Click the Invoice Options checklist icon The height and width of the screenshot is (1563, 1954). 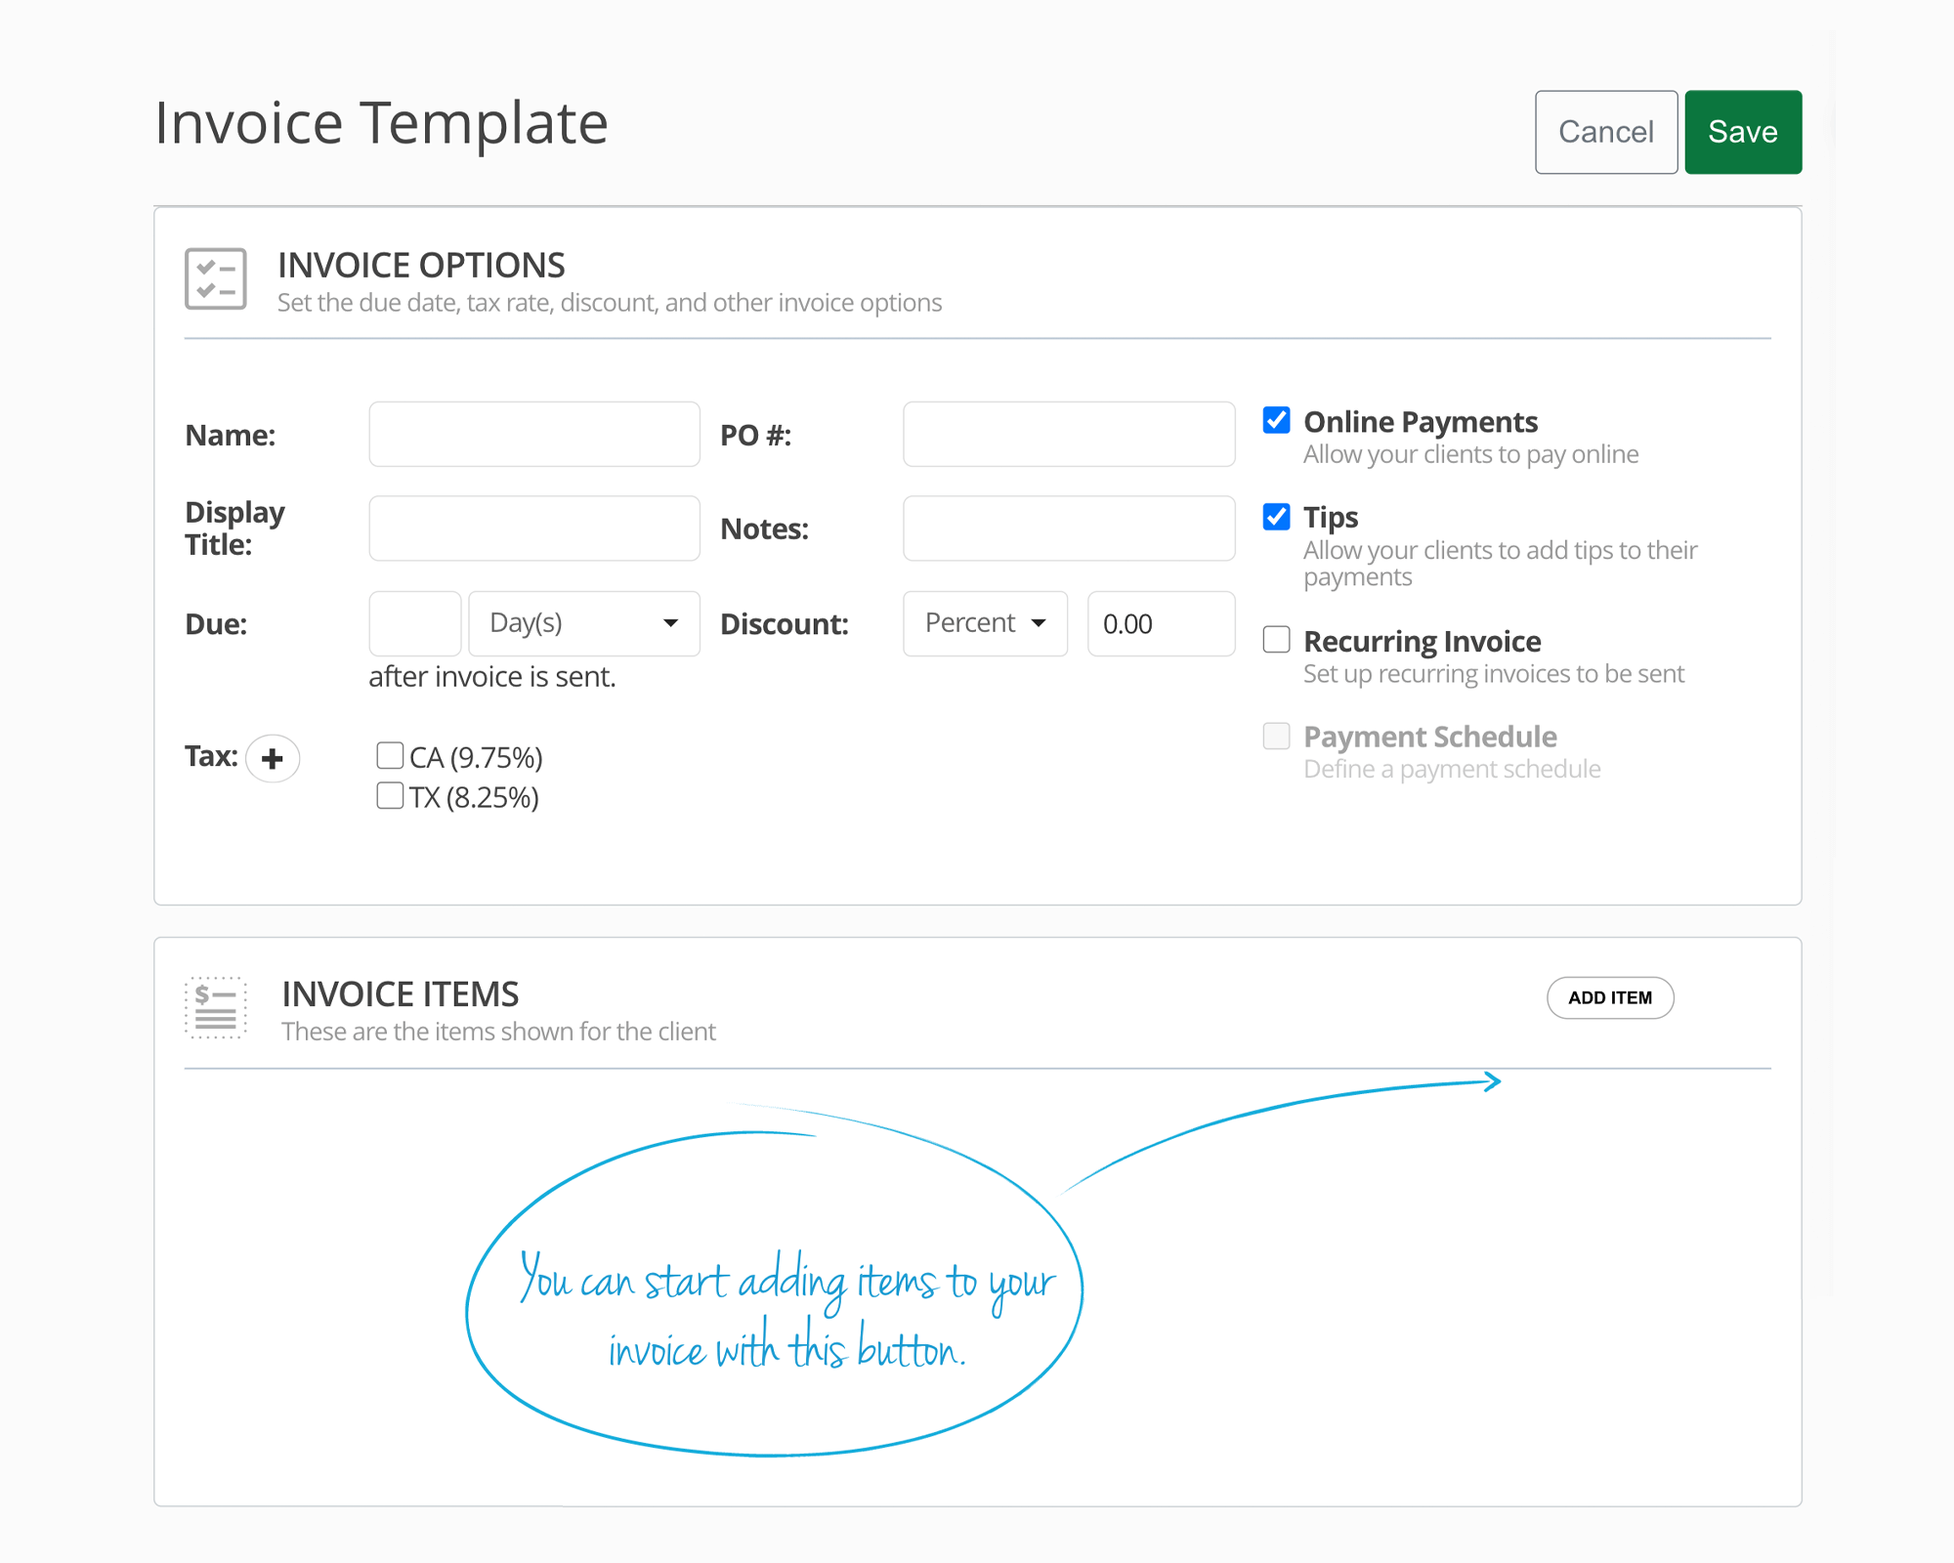tap(215, 280)
